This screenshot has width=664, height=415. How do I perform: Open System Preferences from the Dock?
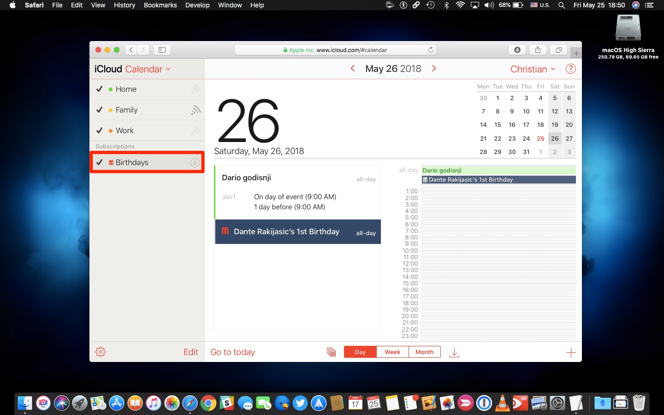coord(557,403)
